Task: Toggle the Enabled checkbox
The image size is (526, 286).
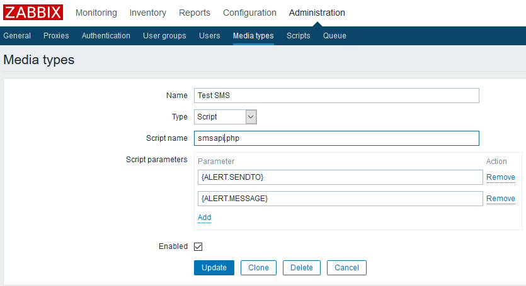Action: [198, 247]
